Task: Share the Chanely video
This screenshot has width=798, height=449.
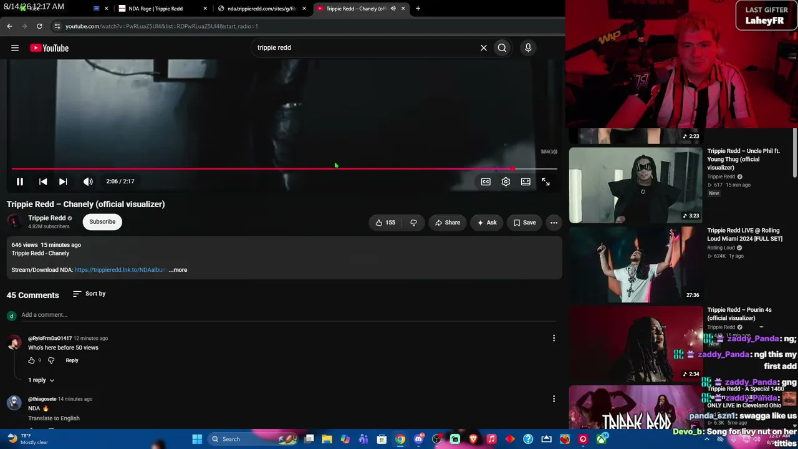Action: tap(448, 223)
